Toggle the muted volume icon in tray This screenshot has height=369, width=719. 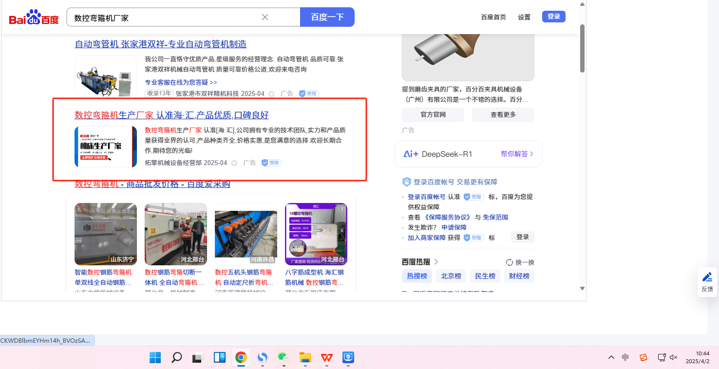[674, 358]
